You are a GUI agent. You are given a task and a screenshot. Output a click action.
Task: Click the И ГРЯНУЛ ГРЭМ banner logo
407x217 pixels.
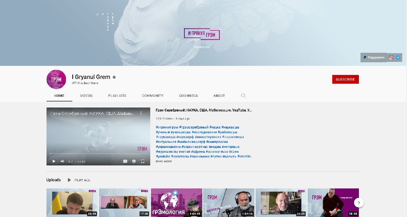[x=202, y=34]
